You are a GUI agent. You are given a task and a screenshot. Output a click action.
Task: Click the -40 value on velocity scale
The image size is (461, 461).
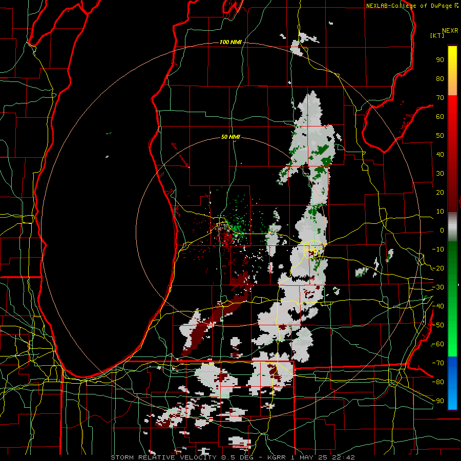point(438,306)
